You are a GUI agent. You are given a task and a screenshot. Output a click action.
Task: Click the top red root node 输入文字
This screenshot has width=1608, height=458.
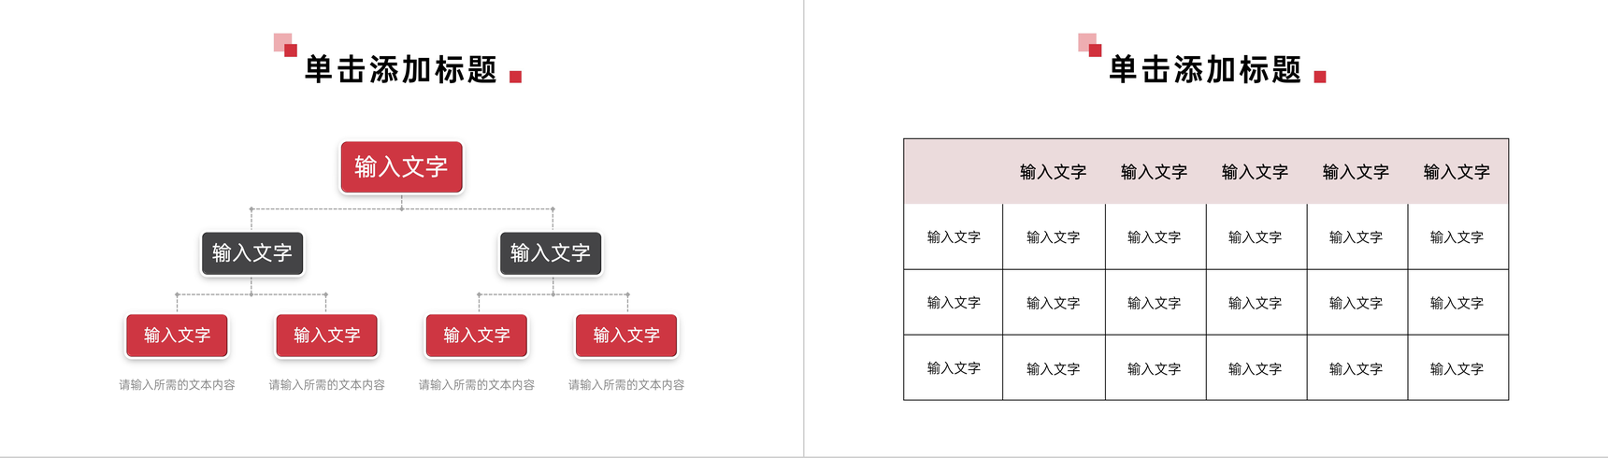pos(401,167)
